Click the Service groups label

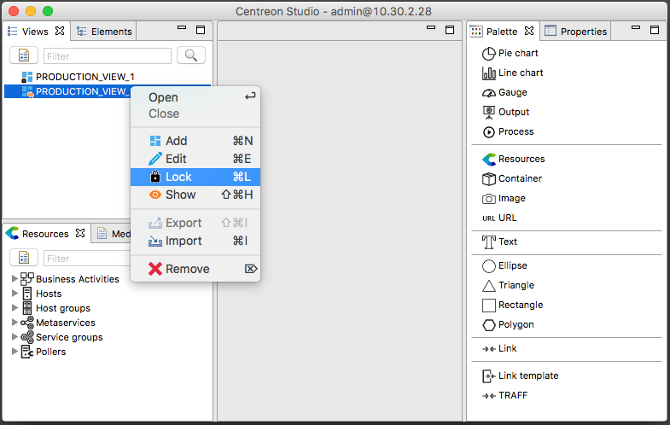click(x=69, y=337)
